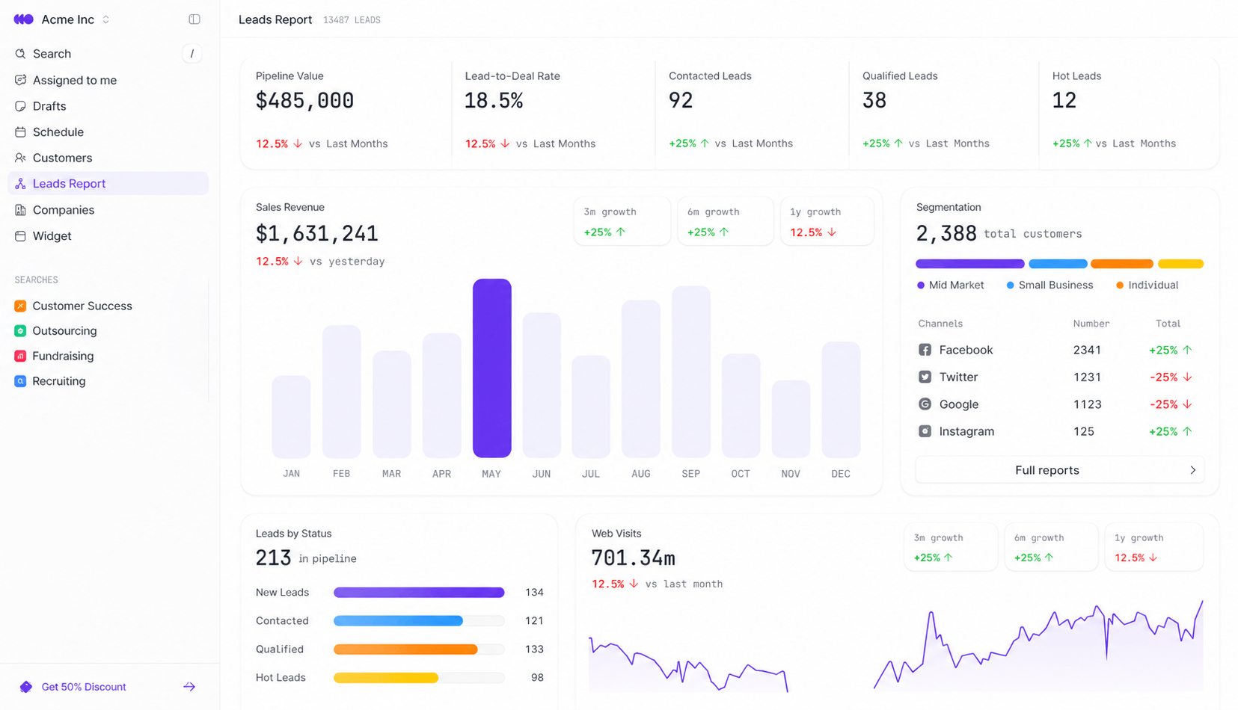Click the Google channel icon

point(925,404)
